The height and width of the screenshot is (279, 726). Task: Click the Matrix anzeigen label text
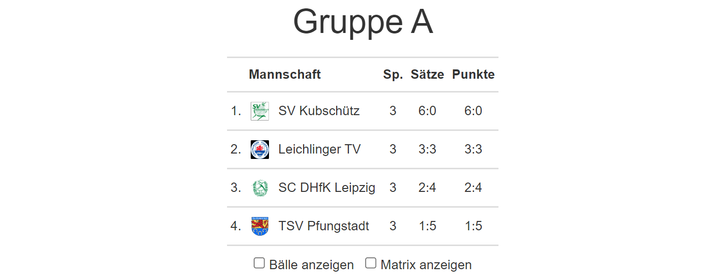[426, 265]
